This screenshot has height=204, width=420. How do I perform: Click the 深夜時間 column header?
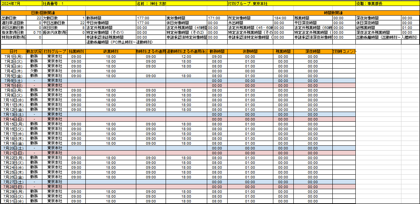313,52
